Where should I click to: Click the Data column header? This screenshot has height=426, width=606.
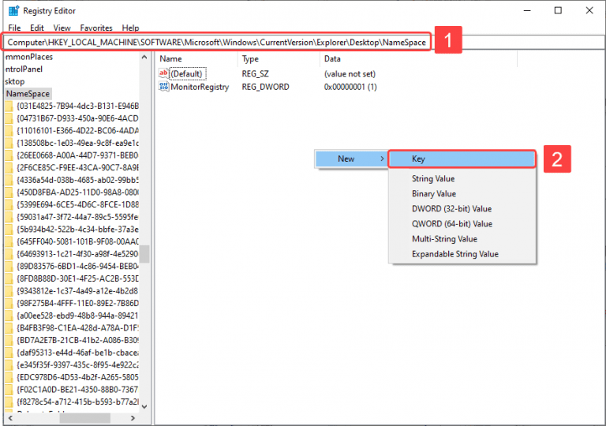[332, 59]
